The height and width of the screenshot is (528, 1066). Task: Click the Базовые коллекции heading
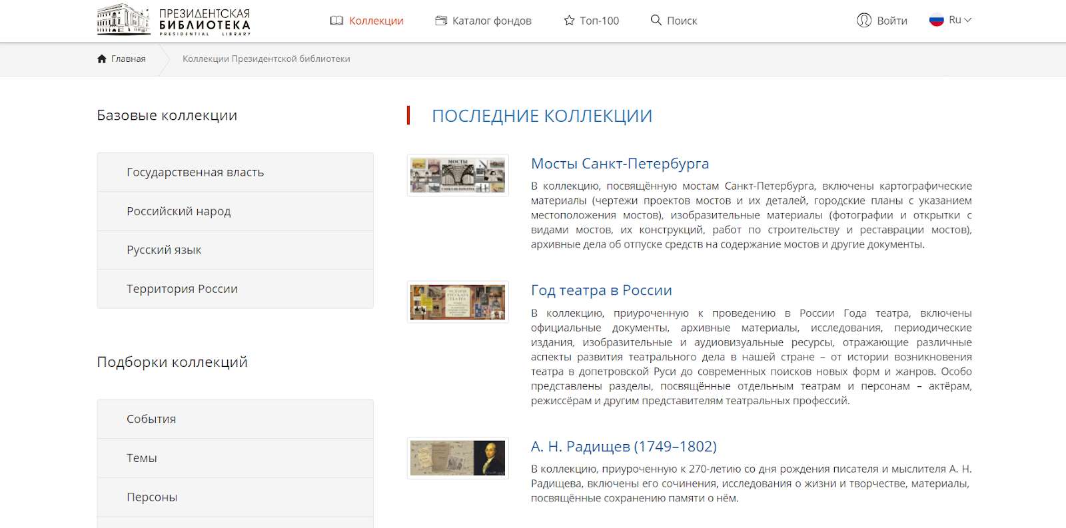167,115
